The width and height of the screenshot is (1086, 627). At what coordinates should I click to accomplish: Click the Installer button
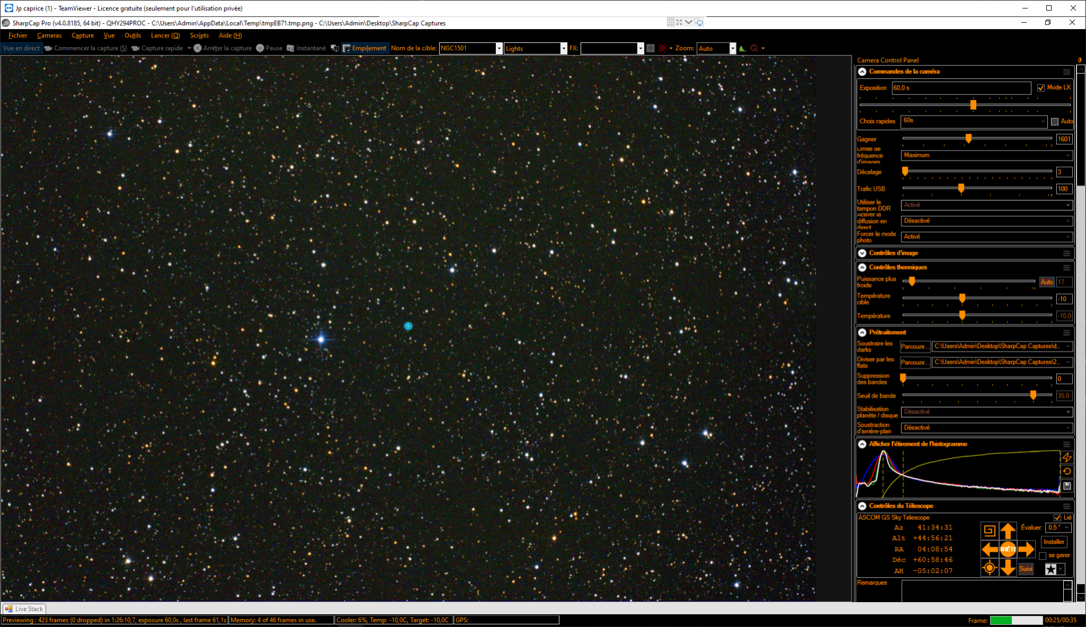tap(1054, 542)
